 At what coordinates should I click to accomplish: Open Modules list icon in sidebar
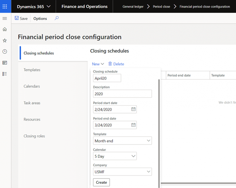pyautogui.click(x=5, y=74)
